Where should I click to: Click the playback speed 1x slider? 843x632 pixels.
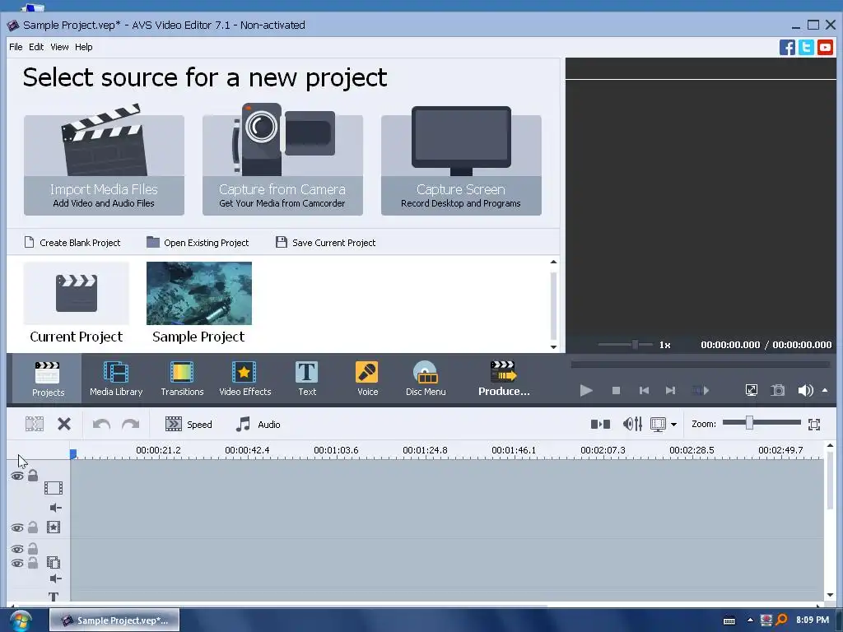click(635, 345)
